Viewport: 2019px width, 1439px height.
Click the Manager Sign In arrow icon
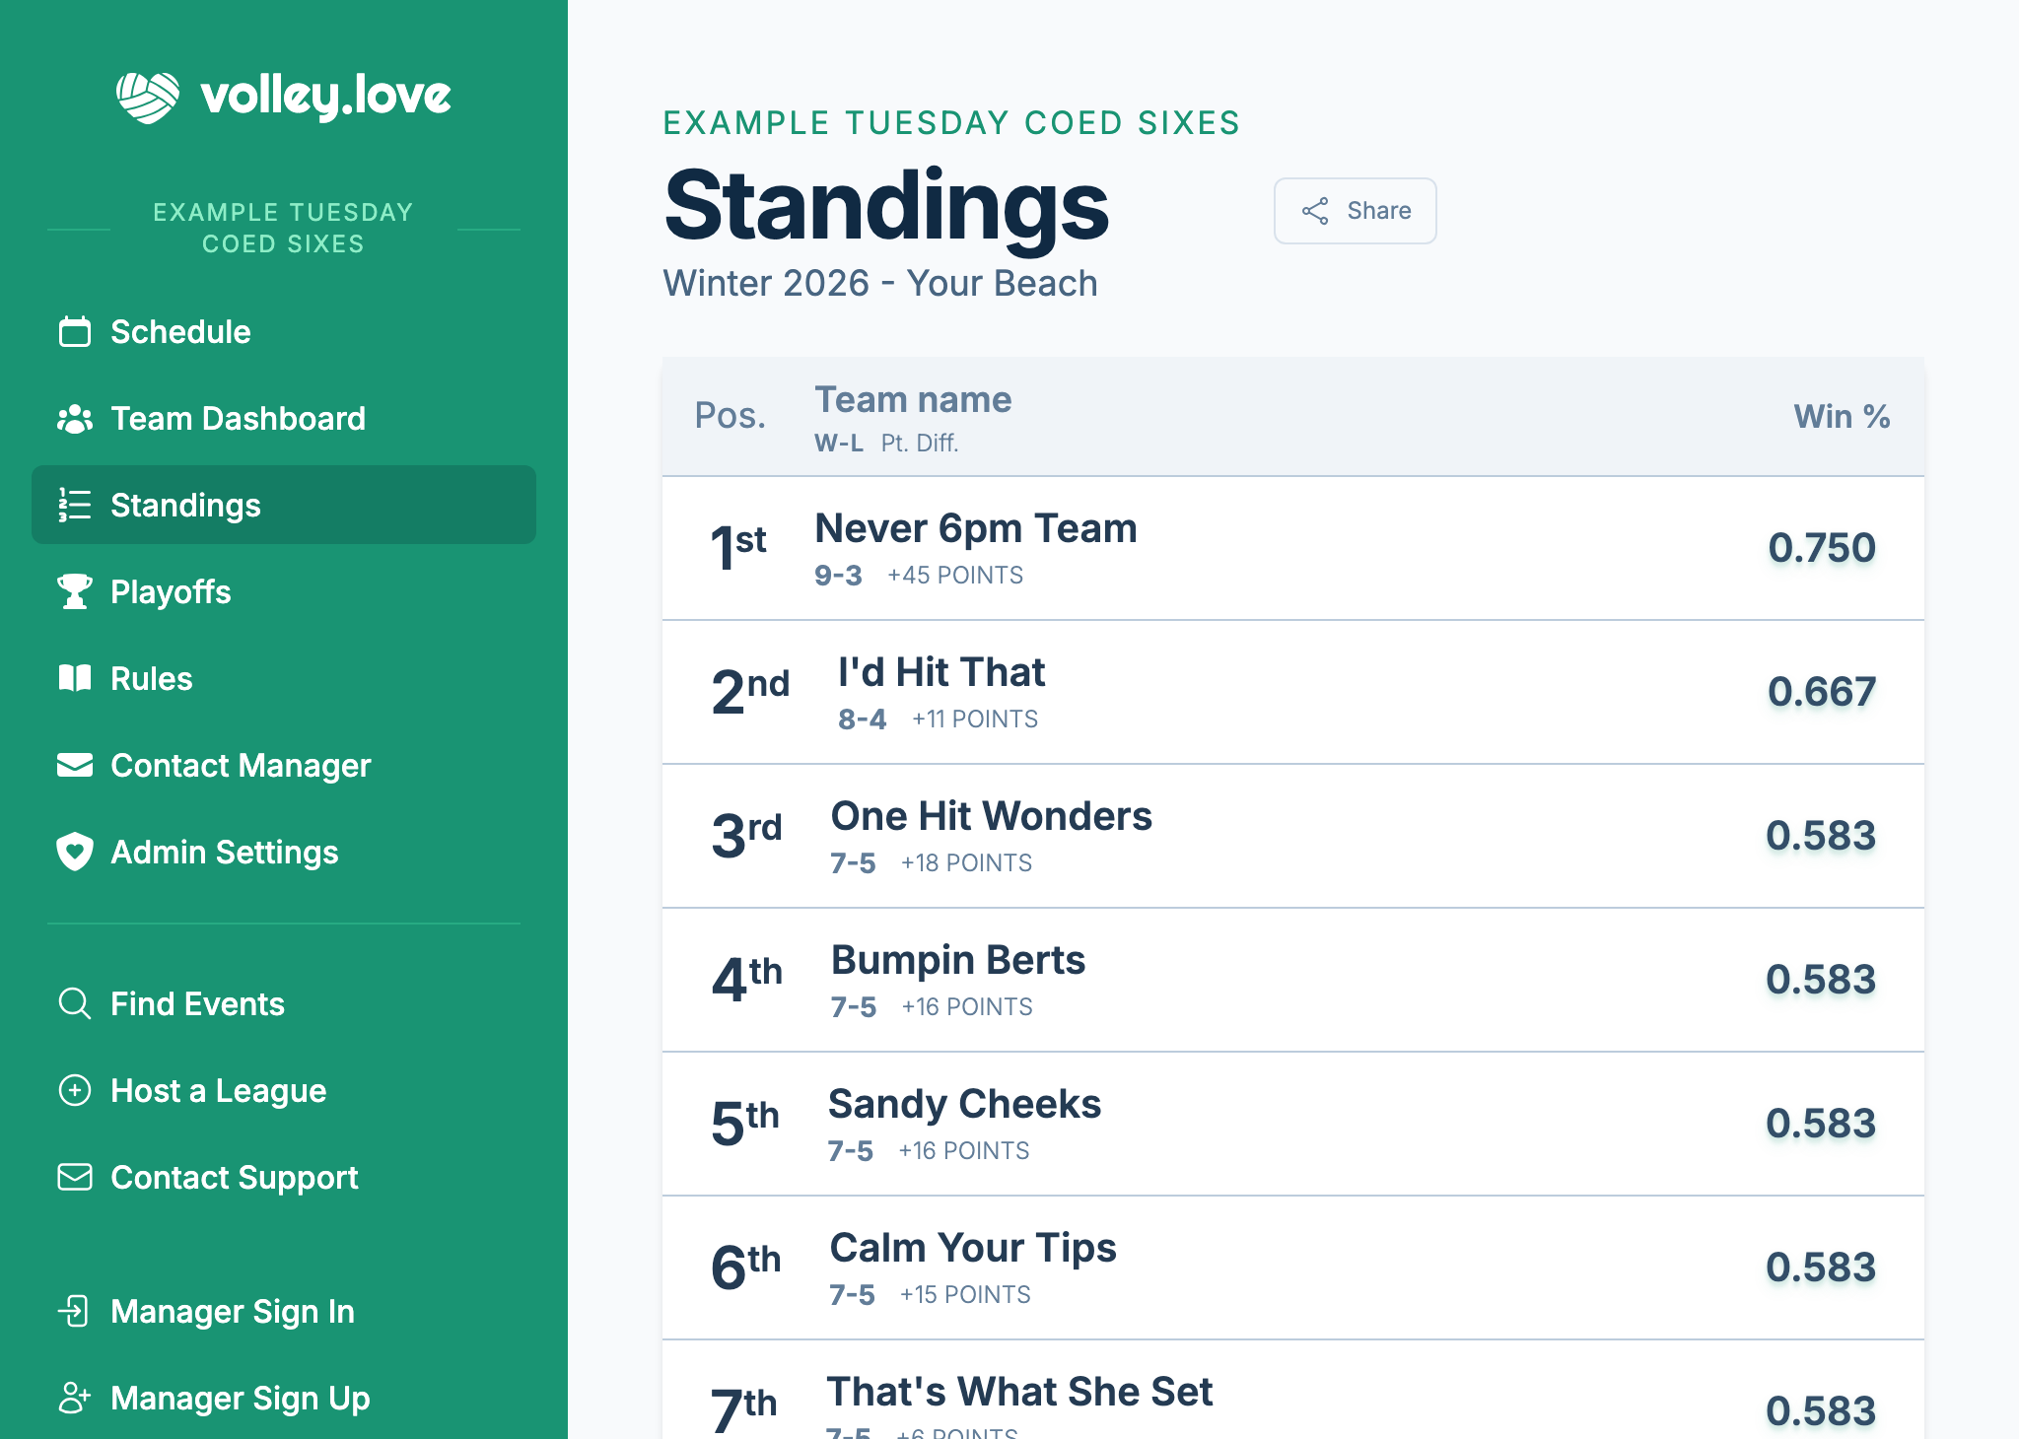point(73,1312)
